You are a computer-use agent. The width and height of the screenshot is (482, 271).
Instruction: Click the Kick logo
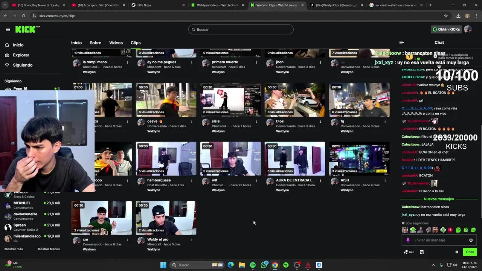coord(27,29)
